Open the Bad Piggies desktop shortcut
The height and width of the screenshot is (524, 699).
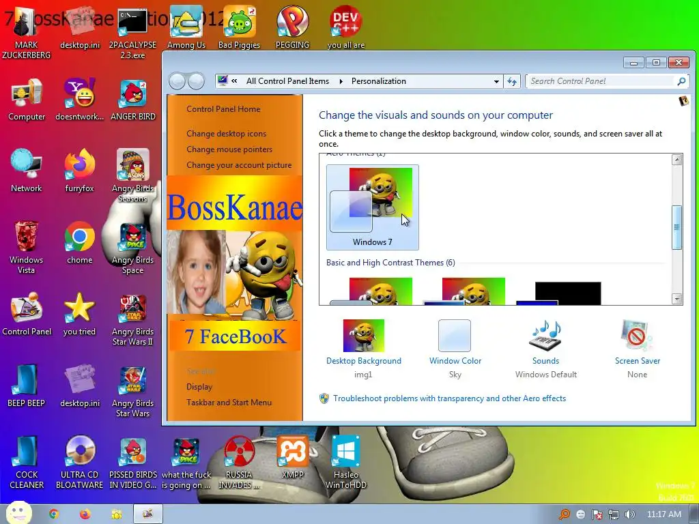pyautogui.click(x=239, y=27)
